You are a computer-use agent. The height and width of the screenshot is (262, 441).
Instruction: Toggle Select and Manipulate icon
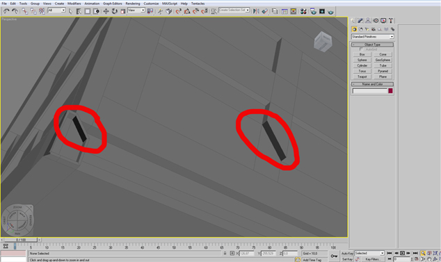160,11
